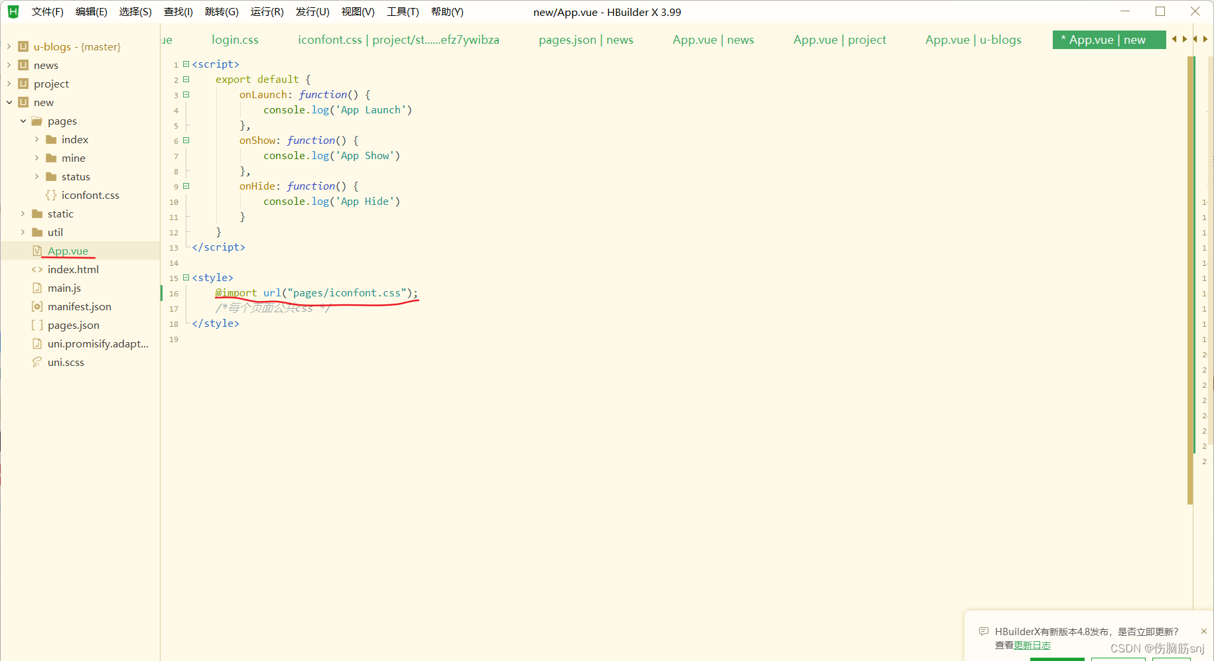Click the uni.promisify.adaptor file icon
1214x661 pixels.
(x=37, y=343)
